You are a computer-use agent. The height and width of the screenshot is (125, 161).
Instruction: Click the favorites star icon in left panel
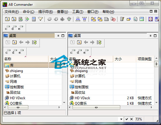(14, 42)
